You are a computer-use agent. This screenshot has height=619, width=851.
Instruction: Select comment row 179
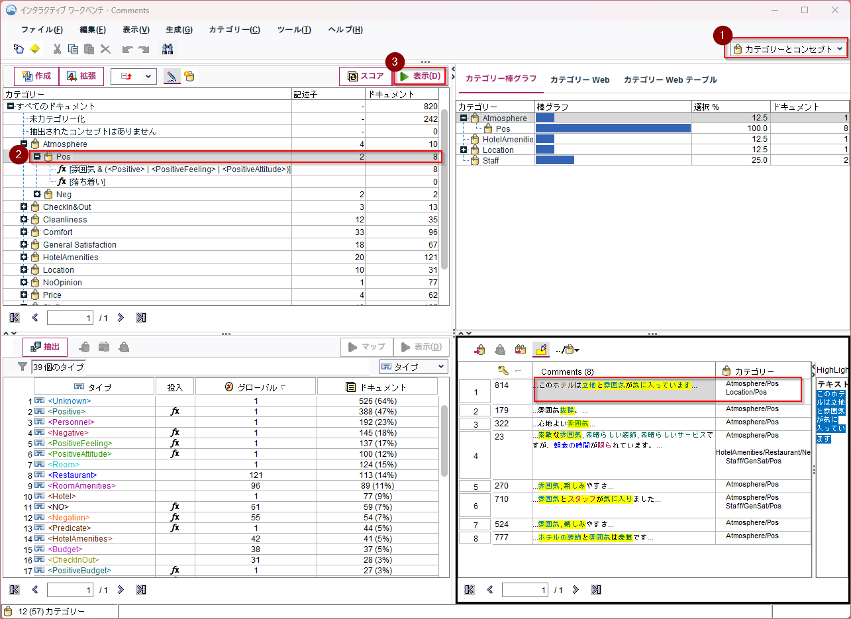635,410
